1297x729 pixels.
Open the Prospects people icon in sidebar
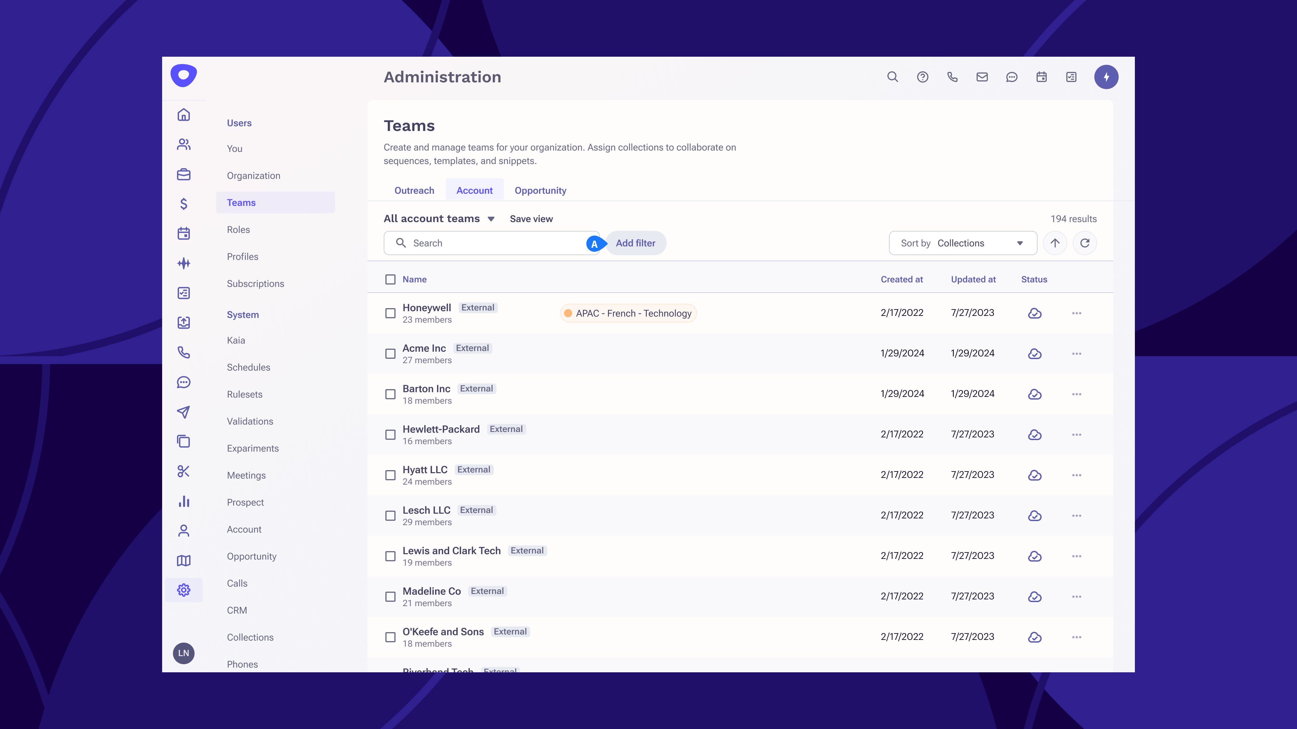pos(184,144)
